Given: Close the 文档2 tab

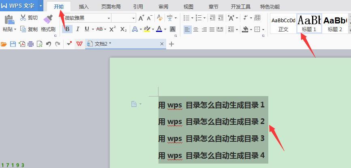Looking at the screenshot, I should 162,44.
